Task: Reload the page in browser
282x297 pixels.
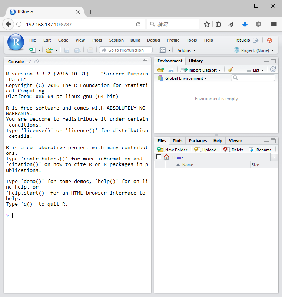Action: (138, 24)
